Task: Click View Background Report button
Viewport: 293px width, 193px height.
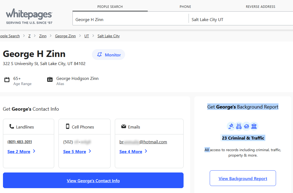Action: point(243,178)
